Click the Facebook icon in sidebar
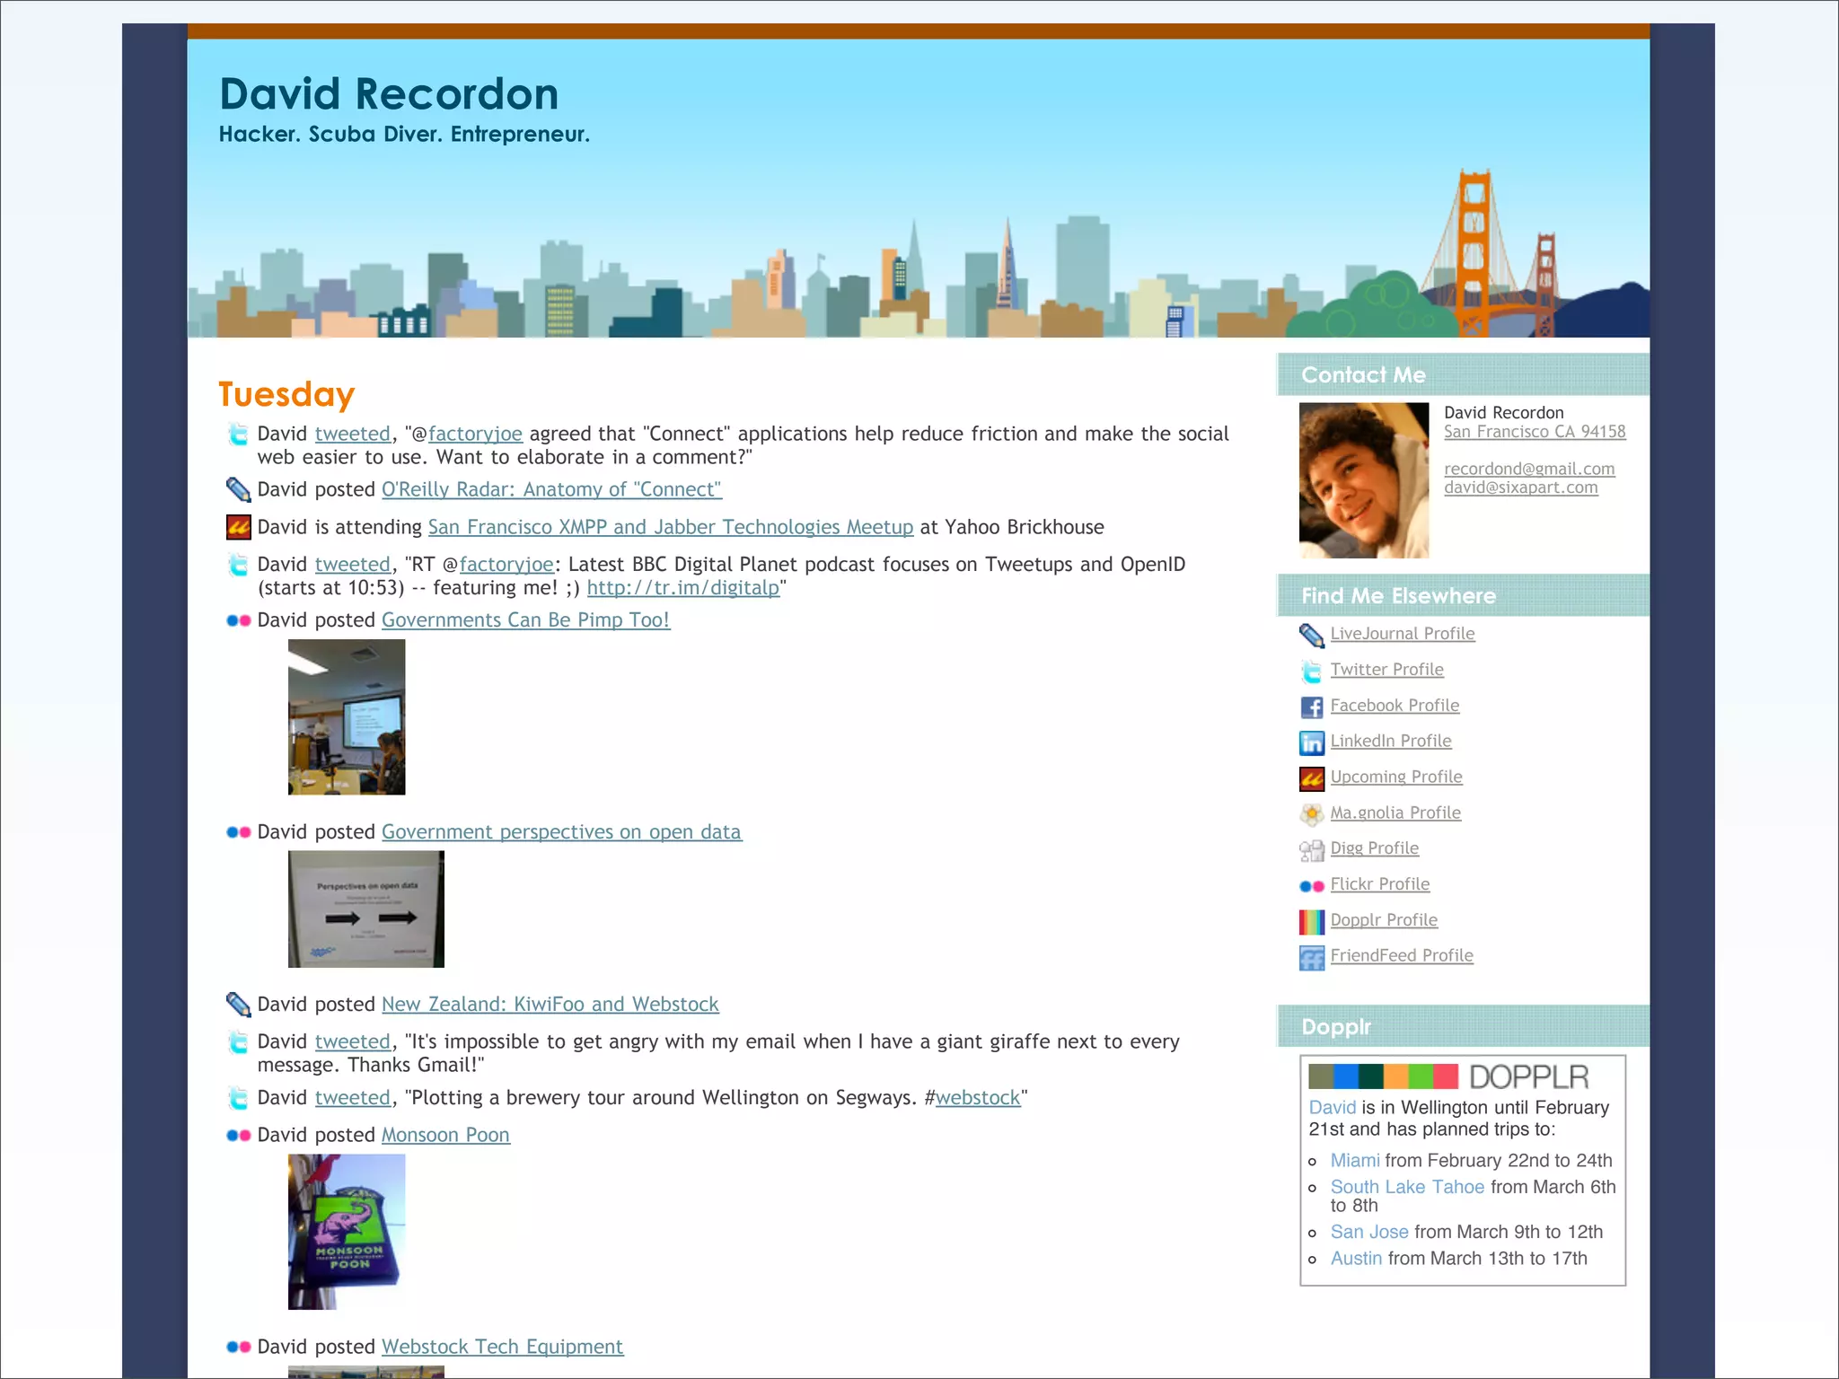 [1311, 707]
